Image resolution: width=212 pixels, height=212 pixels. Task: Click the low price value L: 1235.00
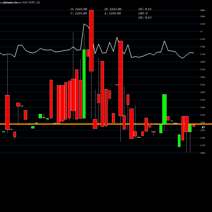[x=113, y=13]
